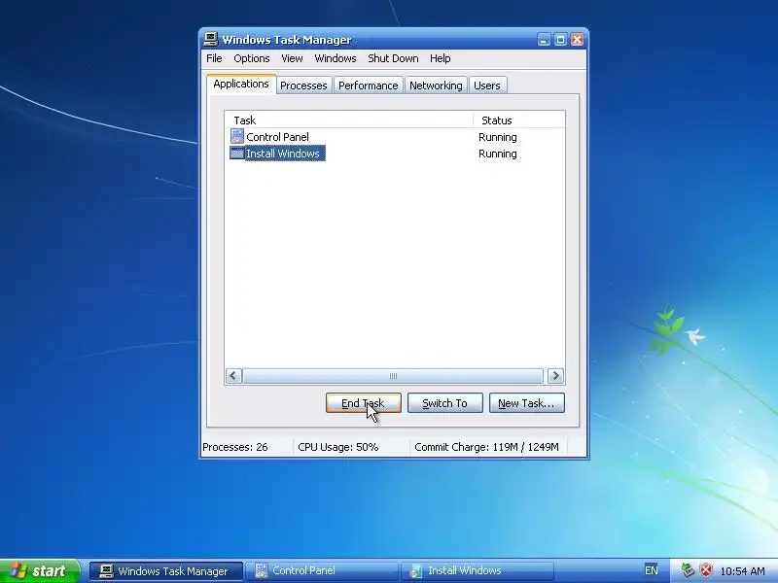Screen dimensions: 778x583
Task: Open the Shut Down menu
Action: pyautogui.click(x=393, y=58)
